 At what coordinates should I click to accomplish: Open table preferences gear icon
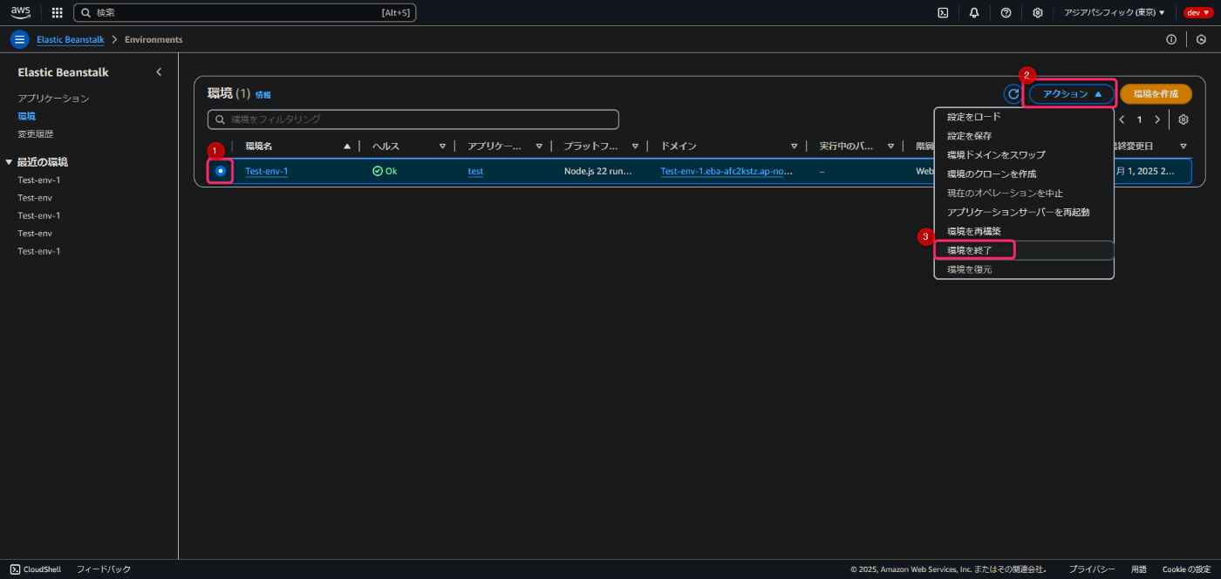click(1183, 119)
